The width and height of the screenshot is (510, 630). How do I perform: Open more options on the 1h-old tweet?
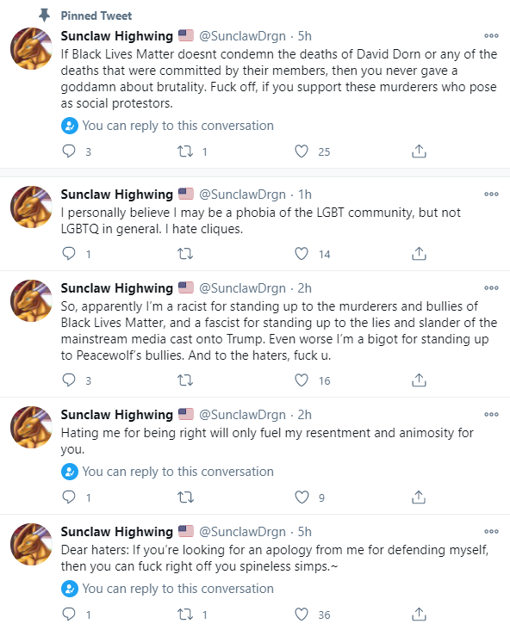[491, 194]
